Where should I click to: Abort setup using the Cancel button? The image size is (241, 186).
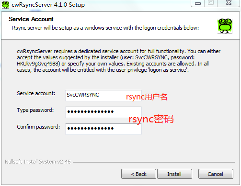(216, 174)
